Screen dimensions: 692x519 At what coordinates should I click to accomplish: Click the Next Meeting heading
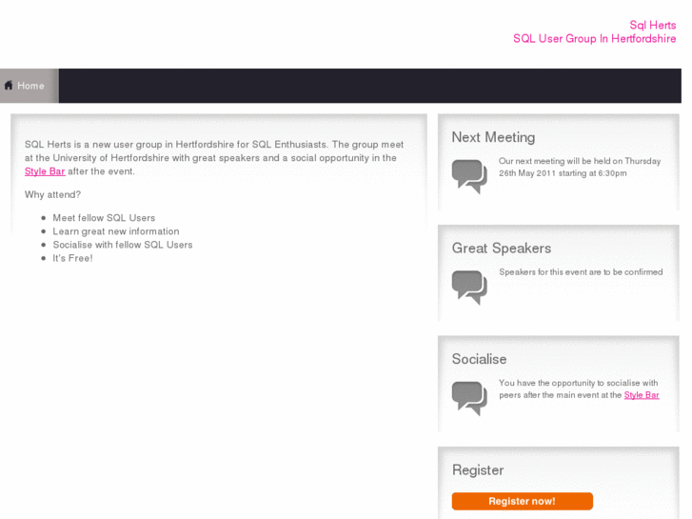tap(493, 137)
